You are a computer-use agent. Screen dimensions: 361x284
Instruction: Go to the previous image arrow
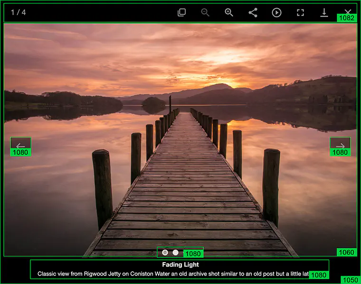tap(20, 146)
